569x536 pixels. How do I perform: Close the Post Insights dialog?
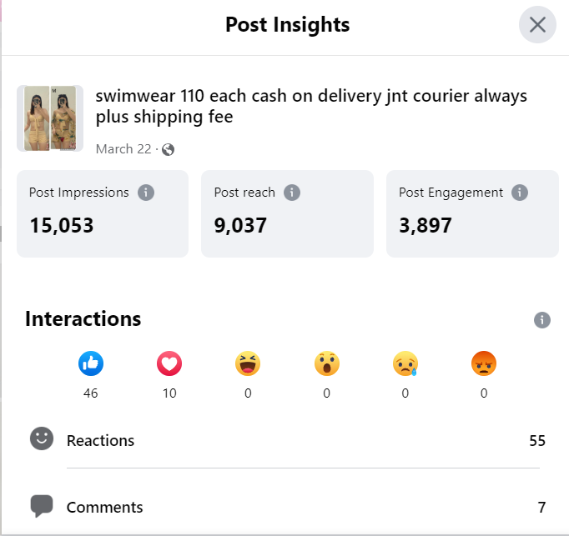click(537, 25)
